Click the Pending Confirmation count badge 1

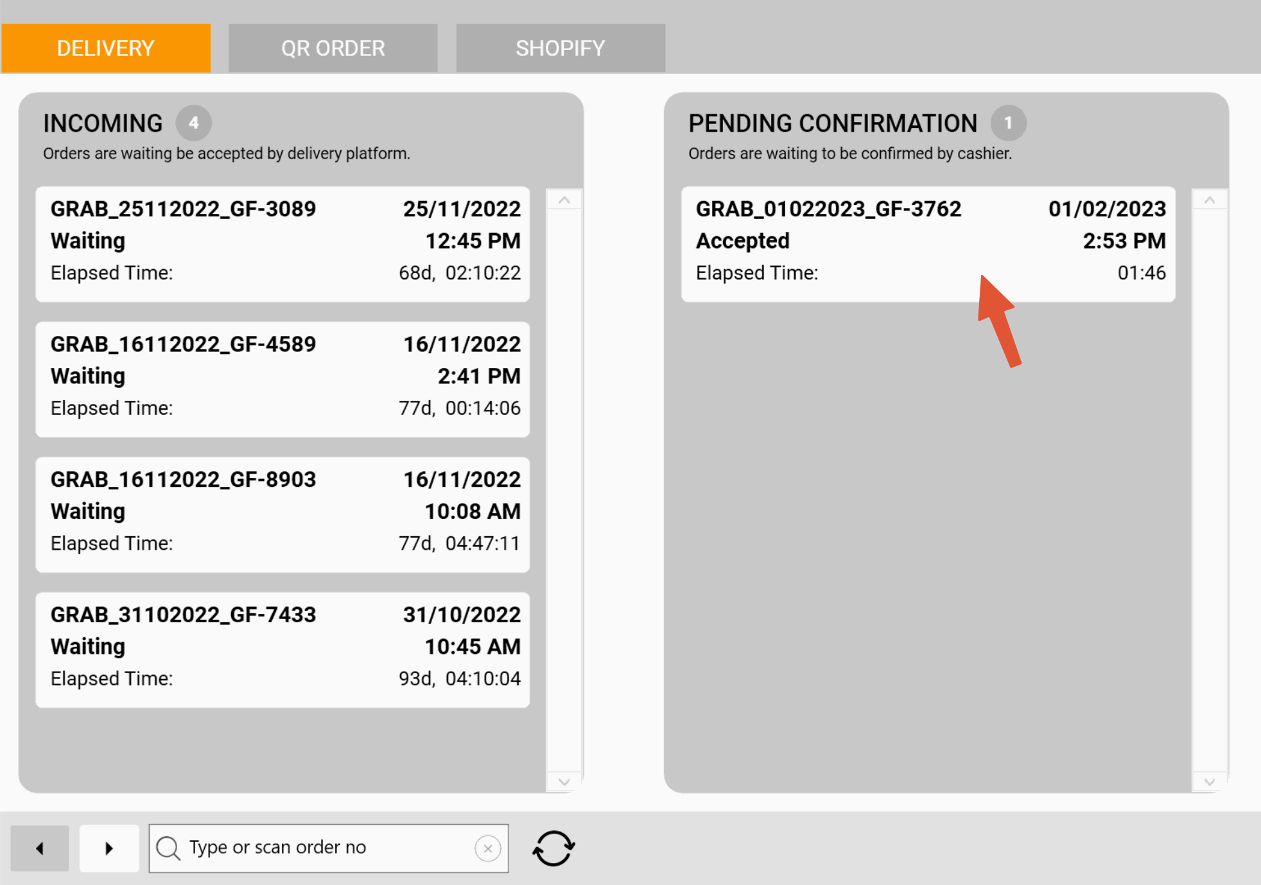[x=1008, y=123]
